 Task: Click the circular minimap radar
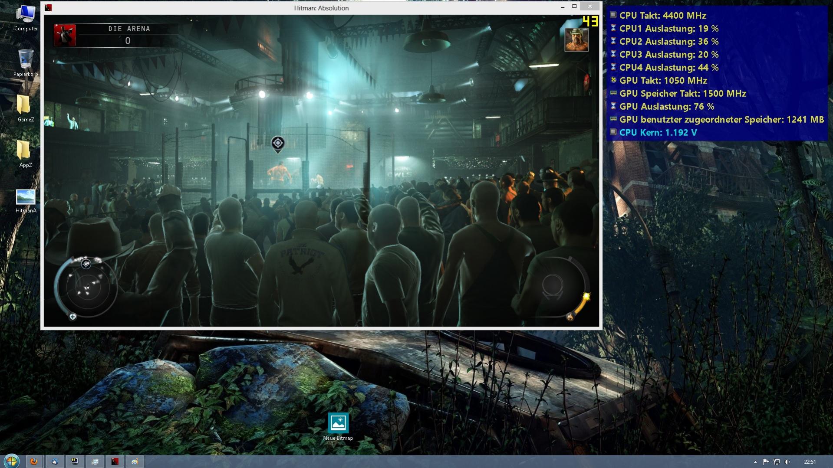click(x=87, y=288)
